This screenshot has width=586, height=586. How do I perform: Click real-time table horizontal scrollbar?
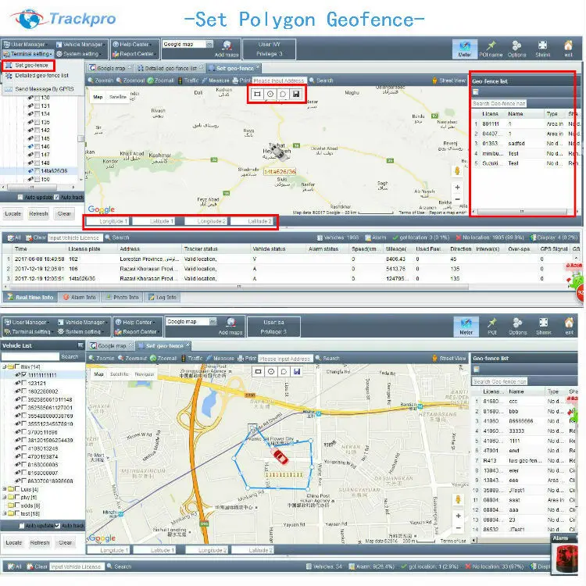coord(239,287)
